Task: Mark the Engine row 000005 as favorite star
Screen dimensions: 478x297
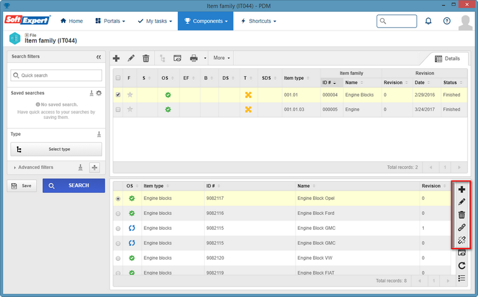Action: 130,109
